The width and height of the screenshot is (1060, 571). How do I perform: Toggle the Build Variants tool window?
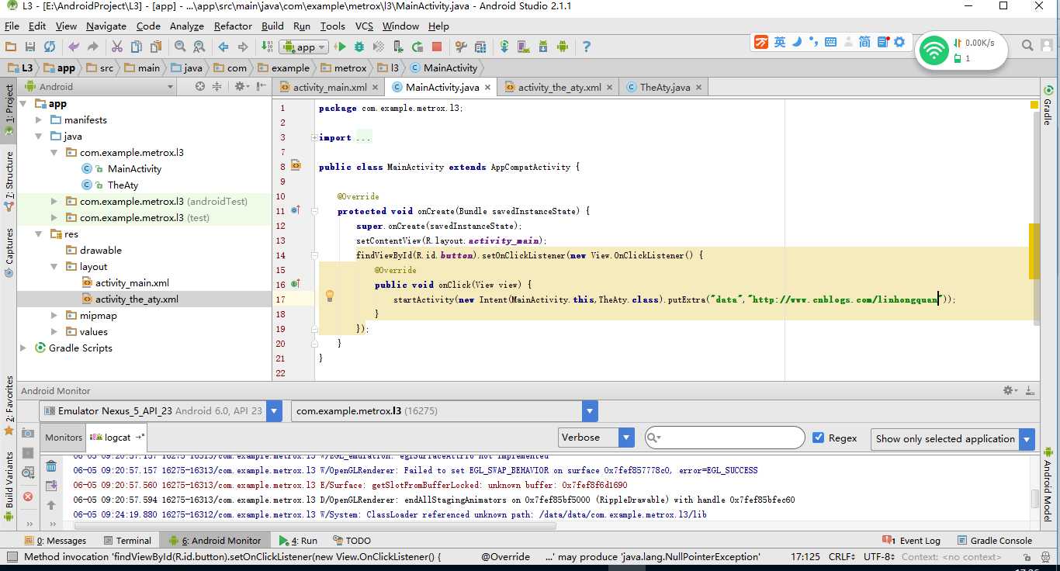(x=9, y=486)
